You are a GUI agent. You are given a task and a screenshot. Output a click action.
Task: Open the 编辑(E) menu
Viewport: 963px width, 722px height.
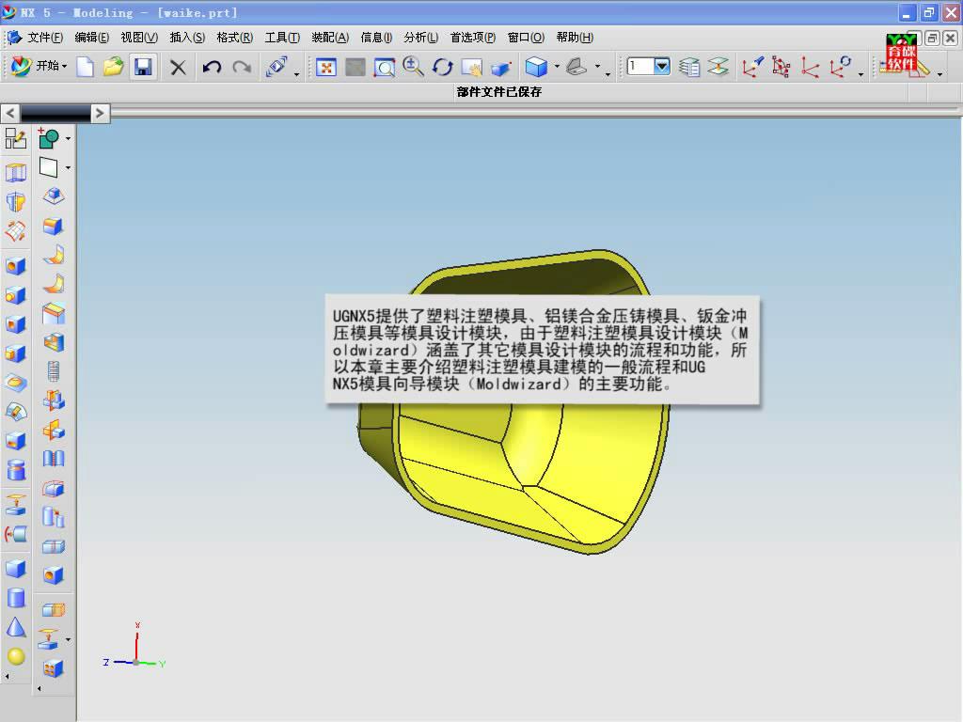[x=91, y=38]
